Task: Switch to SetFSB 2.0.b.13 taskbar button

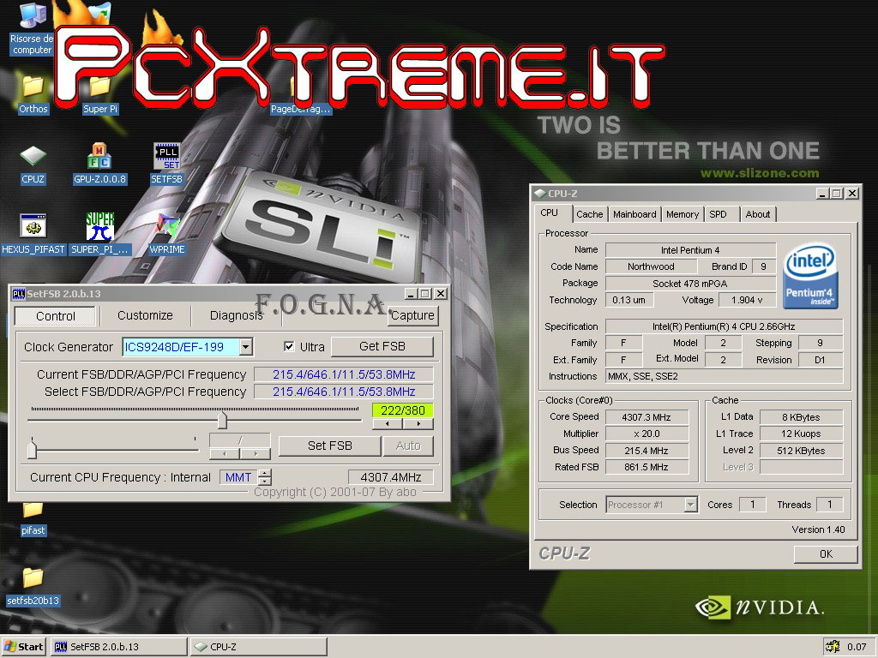Action: (118, 647)
